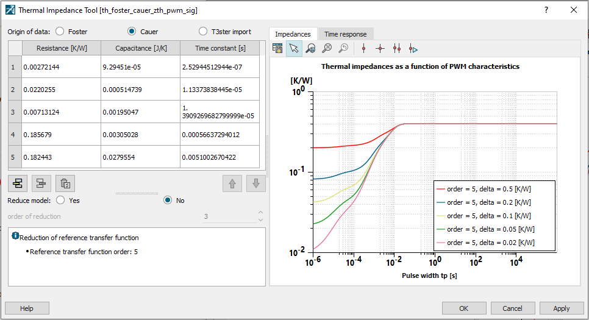Select the arrow pointer tool
589x320 pixels.
pos(294,49)
